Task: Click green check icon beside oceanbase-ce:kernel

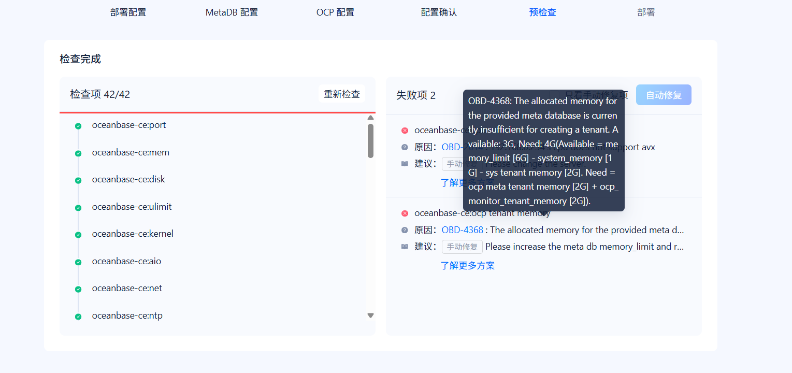Action: click(x=78, y=235)
